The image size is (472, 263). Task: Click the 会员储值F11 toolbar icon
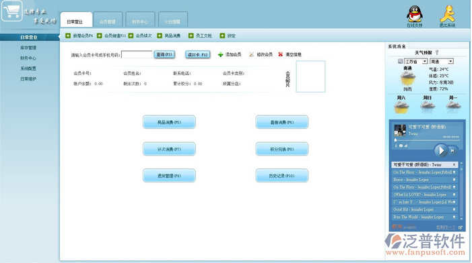coord(100,36)
